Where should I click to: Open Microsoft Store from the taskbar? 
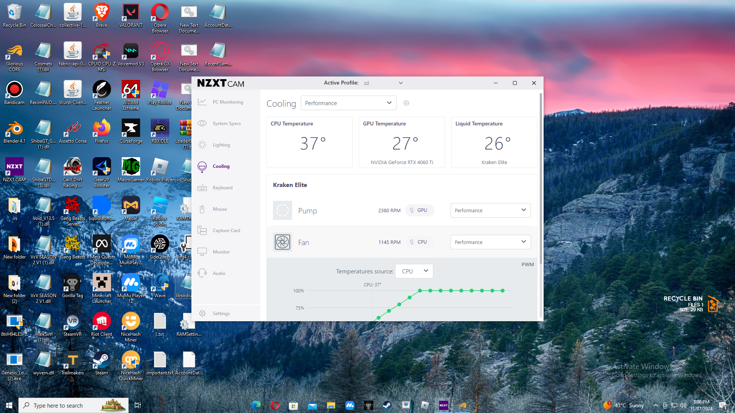pyautogui.click(x=294, y=405)
